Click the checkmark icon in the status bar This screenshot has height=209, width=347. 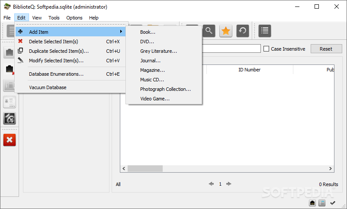(x=333, y=203)
